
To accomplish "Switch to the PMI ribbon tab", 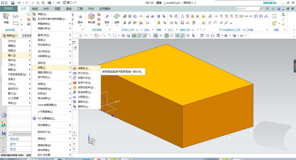I will point(91,9).
